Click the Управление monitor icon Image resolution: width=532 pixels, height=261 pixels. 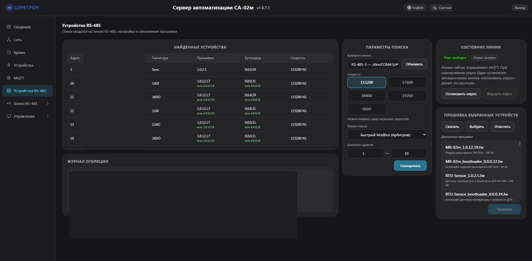(9, 116)
